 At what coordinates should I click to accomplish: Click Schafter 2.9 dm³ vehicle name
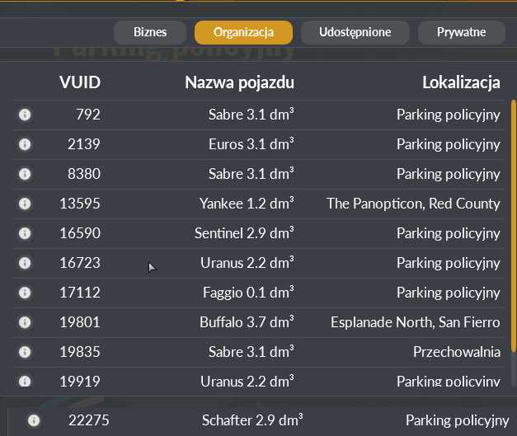click(252, 420)
